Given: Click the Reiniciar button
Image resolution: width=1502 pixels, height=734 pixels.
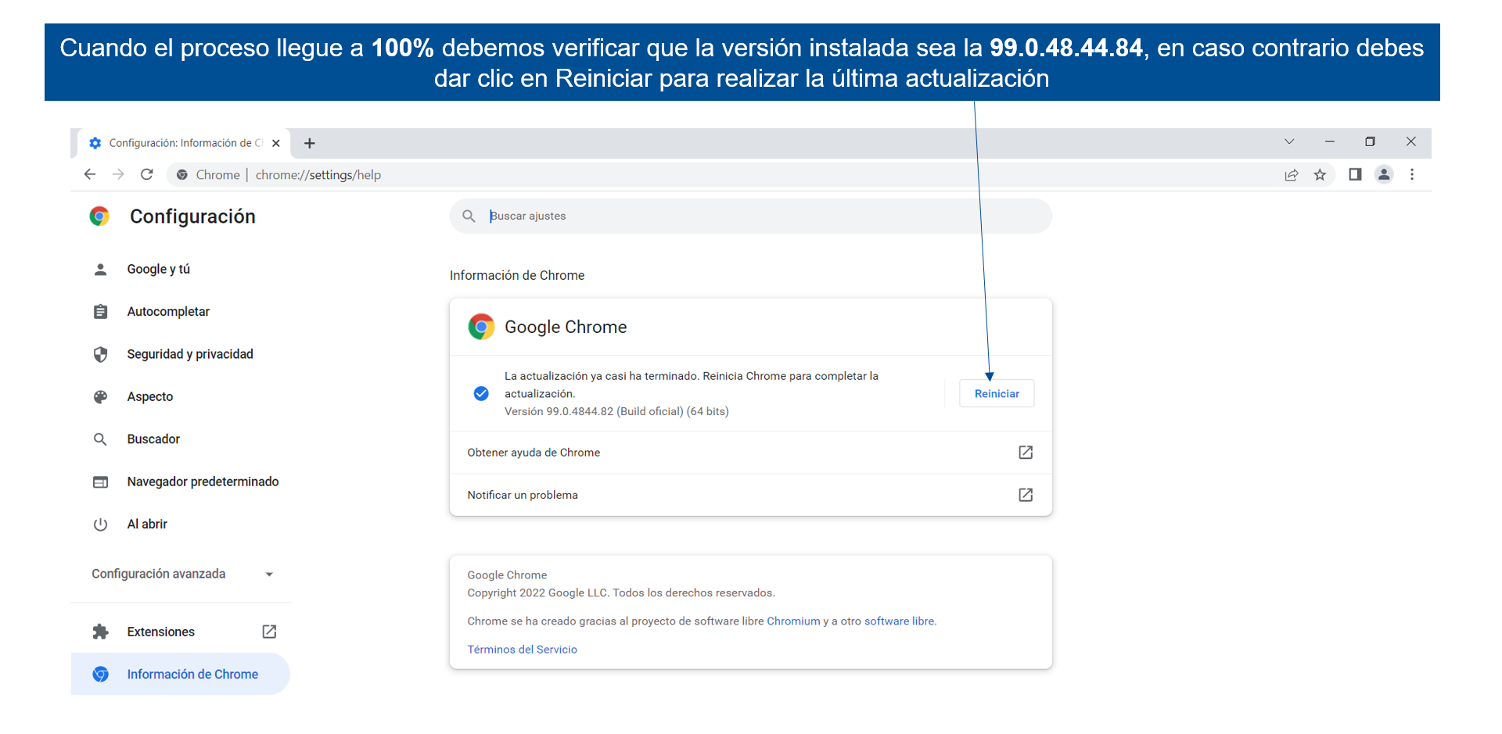Looking at the screenshot, I should [996, 393].
